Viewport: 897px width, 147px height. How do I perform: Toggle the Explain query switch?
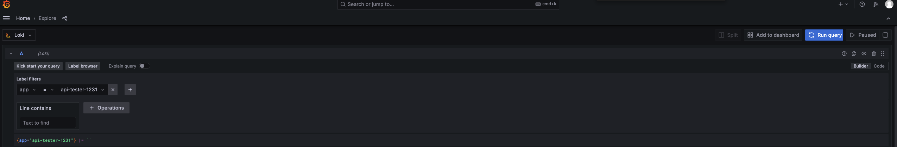pyautogui.click(x=144, y=66)
